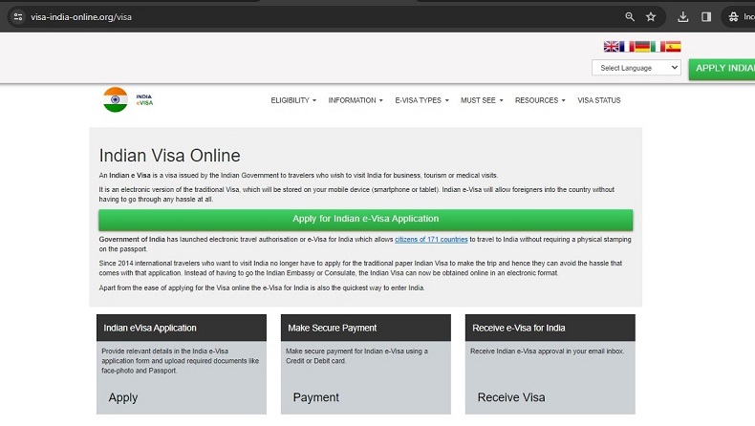
Task: Click the Spanish flag icon
Action: [673, 46]
